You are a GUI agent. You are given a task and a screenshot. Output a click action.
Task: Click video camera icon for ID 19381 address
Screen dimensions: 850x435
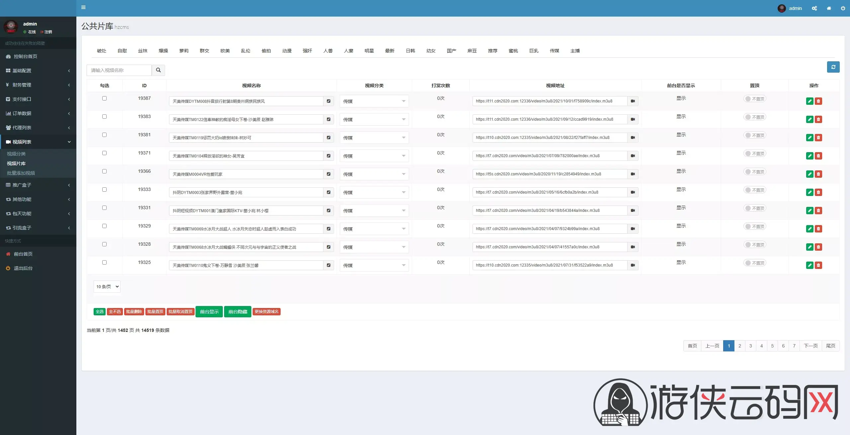pyautogui.click(x=633, y=138)
